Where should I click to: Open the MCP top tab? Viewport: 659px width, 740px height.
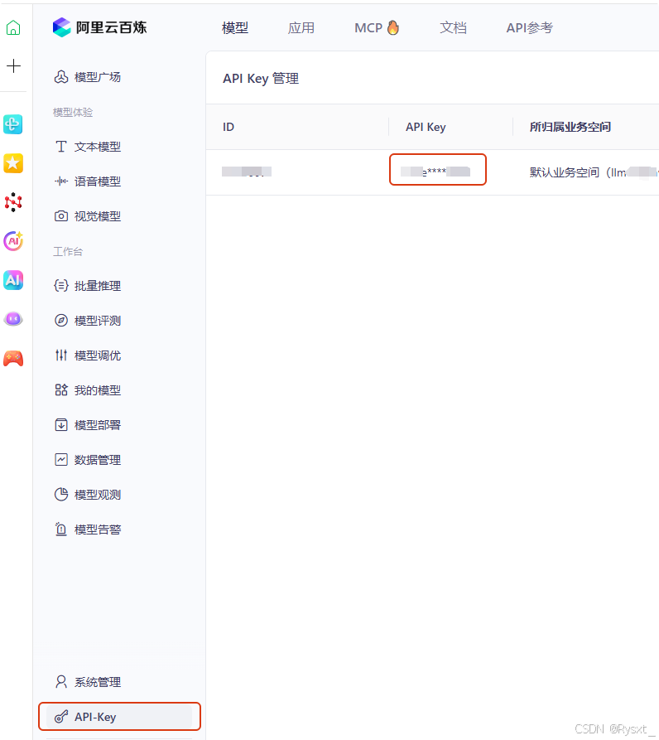(x=377, y=28)
